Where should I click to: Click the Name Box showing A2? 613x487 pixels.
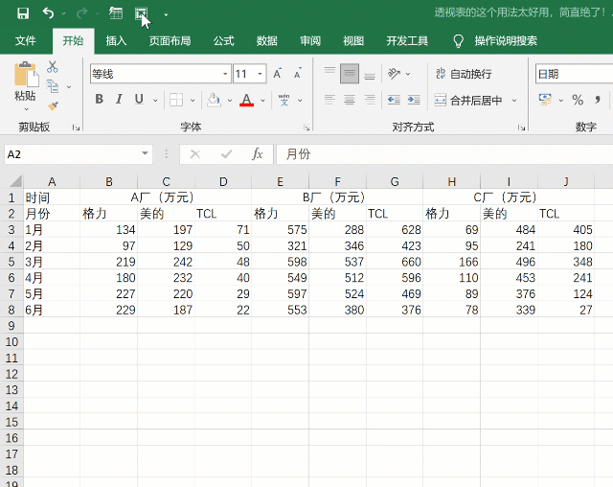[x=72, y=154]
